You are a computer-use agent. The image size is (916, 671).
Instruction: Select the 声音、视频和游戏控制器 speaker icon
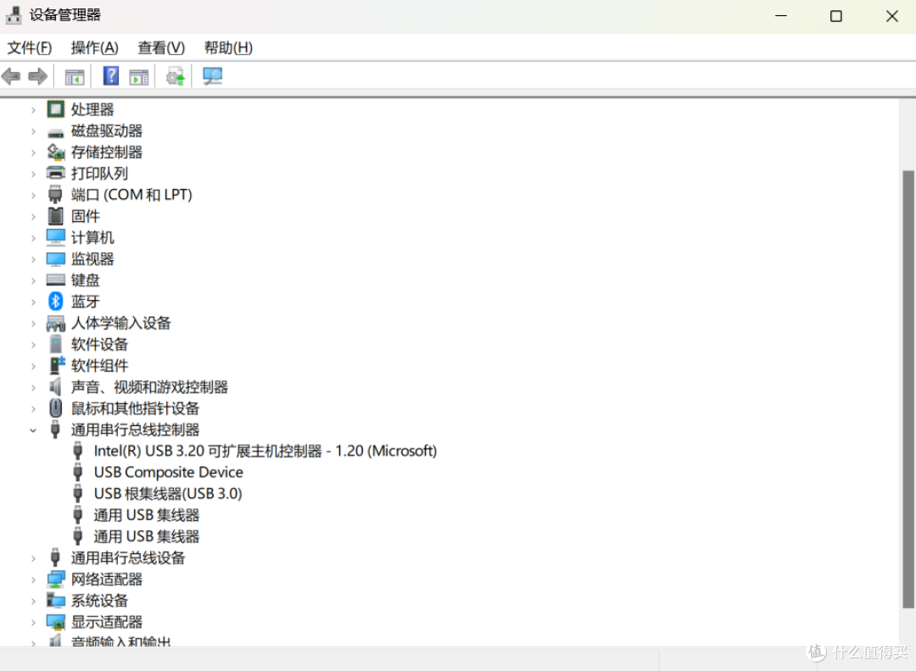(55, 386)
